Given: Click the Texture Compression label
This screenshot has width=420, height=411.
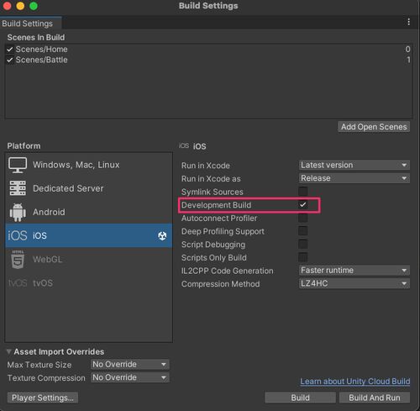Looking at the screenshot, I should click(46, 378).
